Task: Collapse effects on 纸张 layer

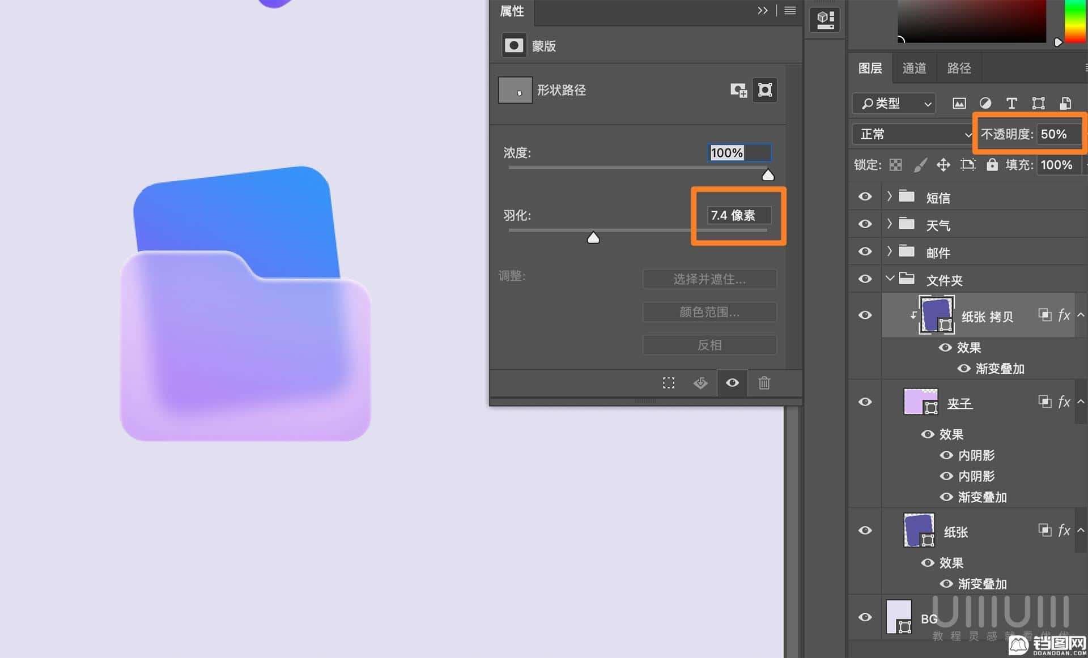Action: pos(1081,531)
